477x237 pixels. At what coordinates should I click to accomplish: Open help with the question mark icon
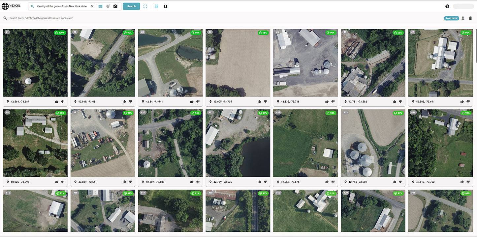pos(447,6)
